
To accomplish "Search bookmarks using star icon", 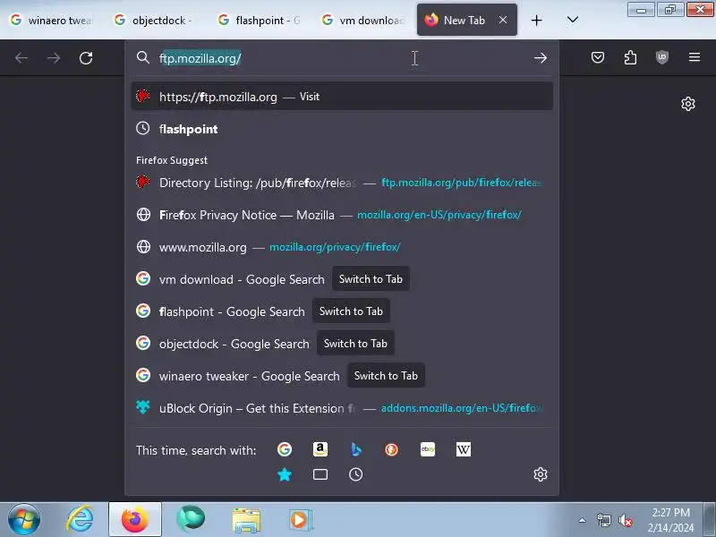I will coord(285,474).
